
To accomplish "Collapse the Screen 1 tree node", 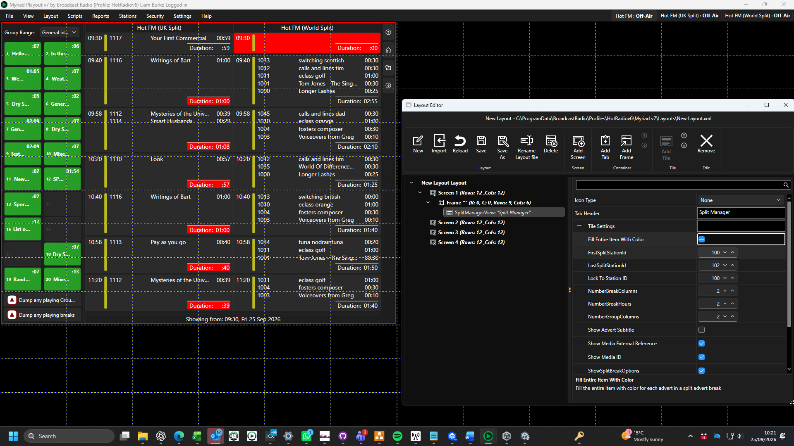I will click(x=419, y=193).
